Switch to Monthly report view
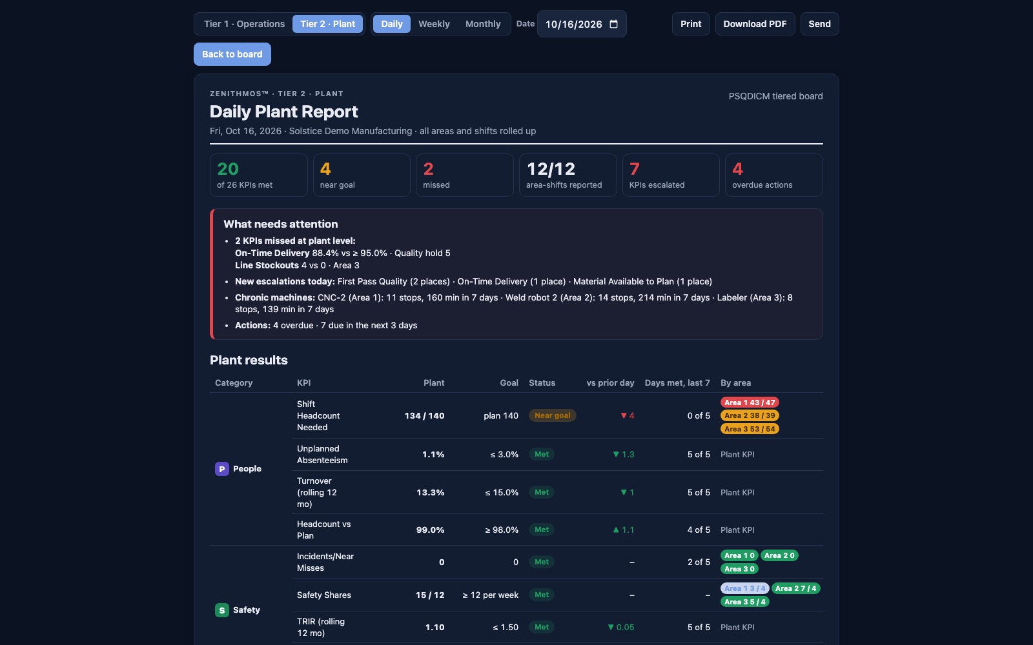Image resolution: width=1033 pixels, height=645 pixels. (x=483, y=24)
